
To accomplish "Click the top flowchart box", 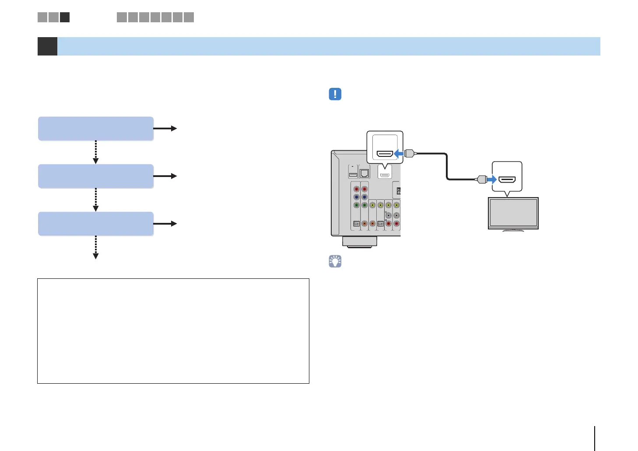I will [96, 128].
